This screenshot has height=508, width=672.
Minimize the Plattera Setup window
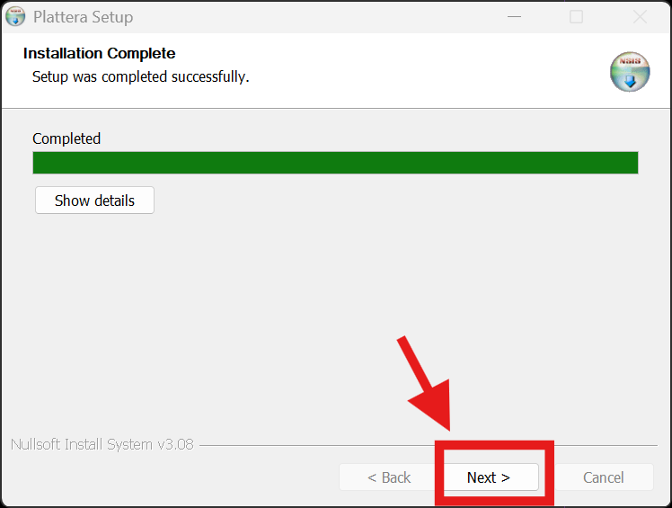click(x=514, y=17)
